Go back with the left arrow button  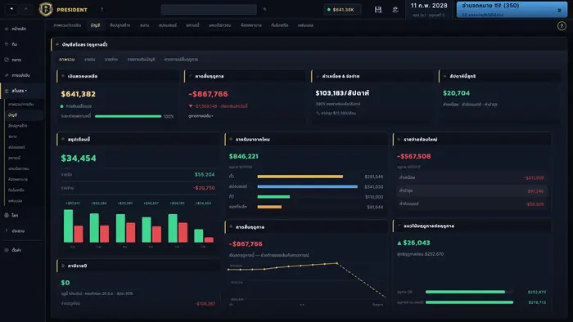point(11,9)
